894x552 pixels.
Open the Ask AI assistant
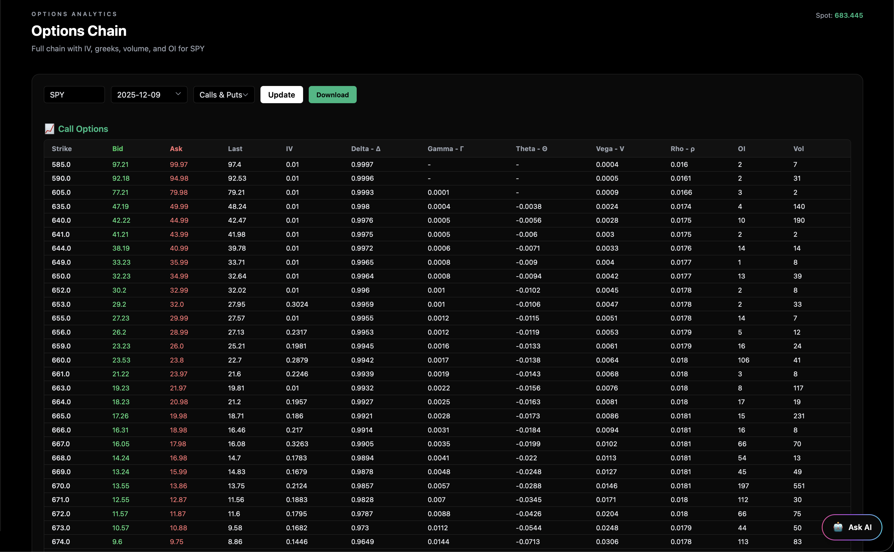(855, 527)
